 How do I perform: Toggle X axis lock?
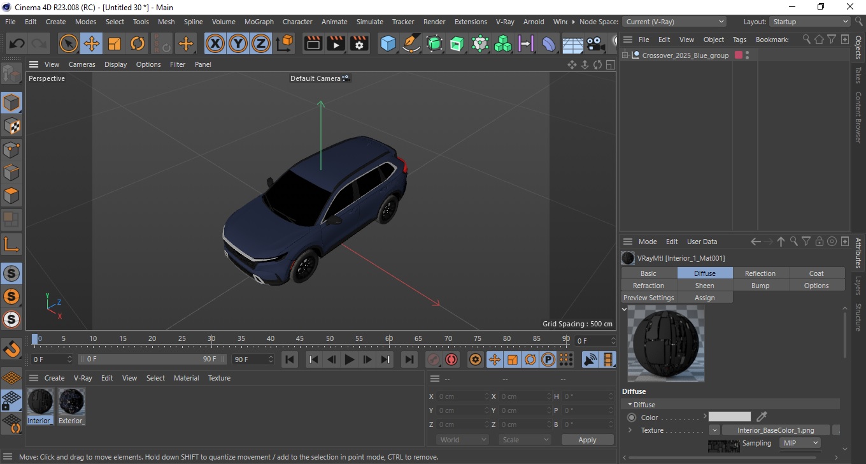[x=215, y=44]
